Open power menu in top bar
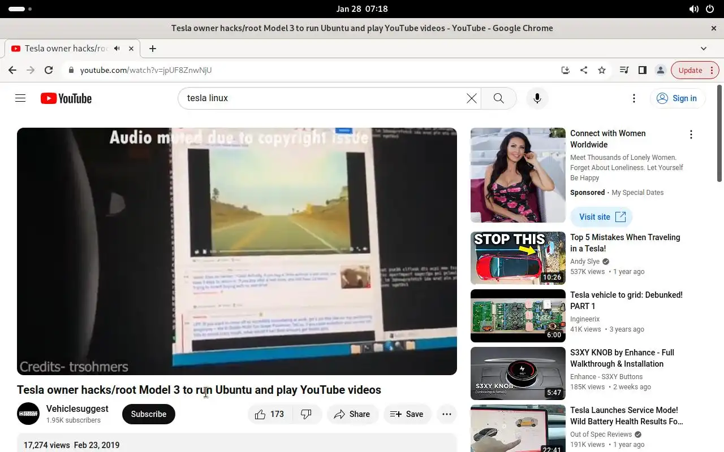The image size is (724, 452). point(710,9)
